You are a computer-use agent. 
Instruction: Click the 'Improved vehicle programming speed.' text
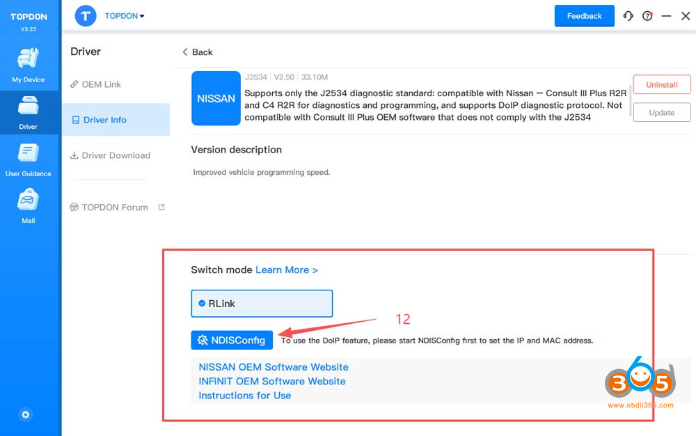[262, 172]
